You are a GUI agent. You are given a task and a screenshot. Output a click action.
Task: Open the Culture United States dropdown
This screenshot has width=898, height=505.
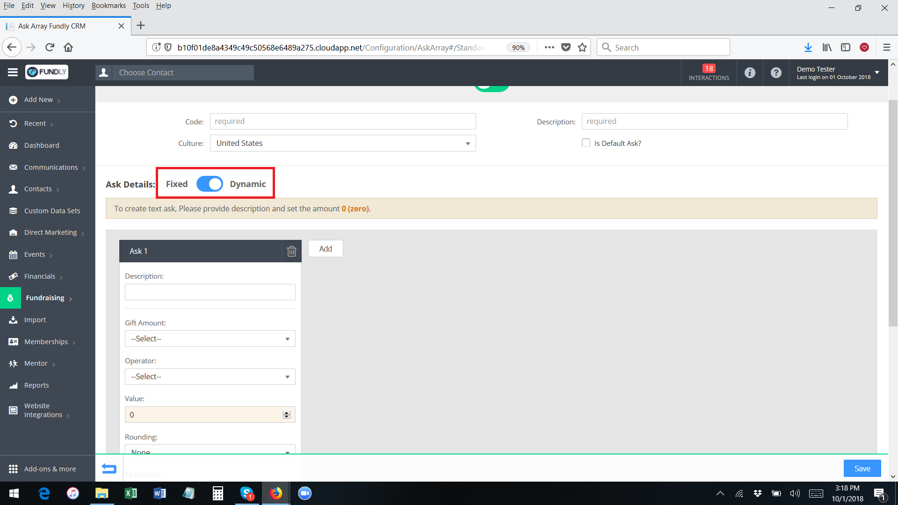[343, 143]
